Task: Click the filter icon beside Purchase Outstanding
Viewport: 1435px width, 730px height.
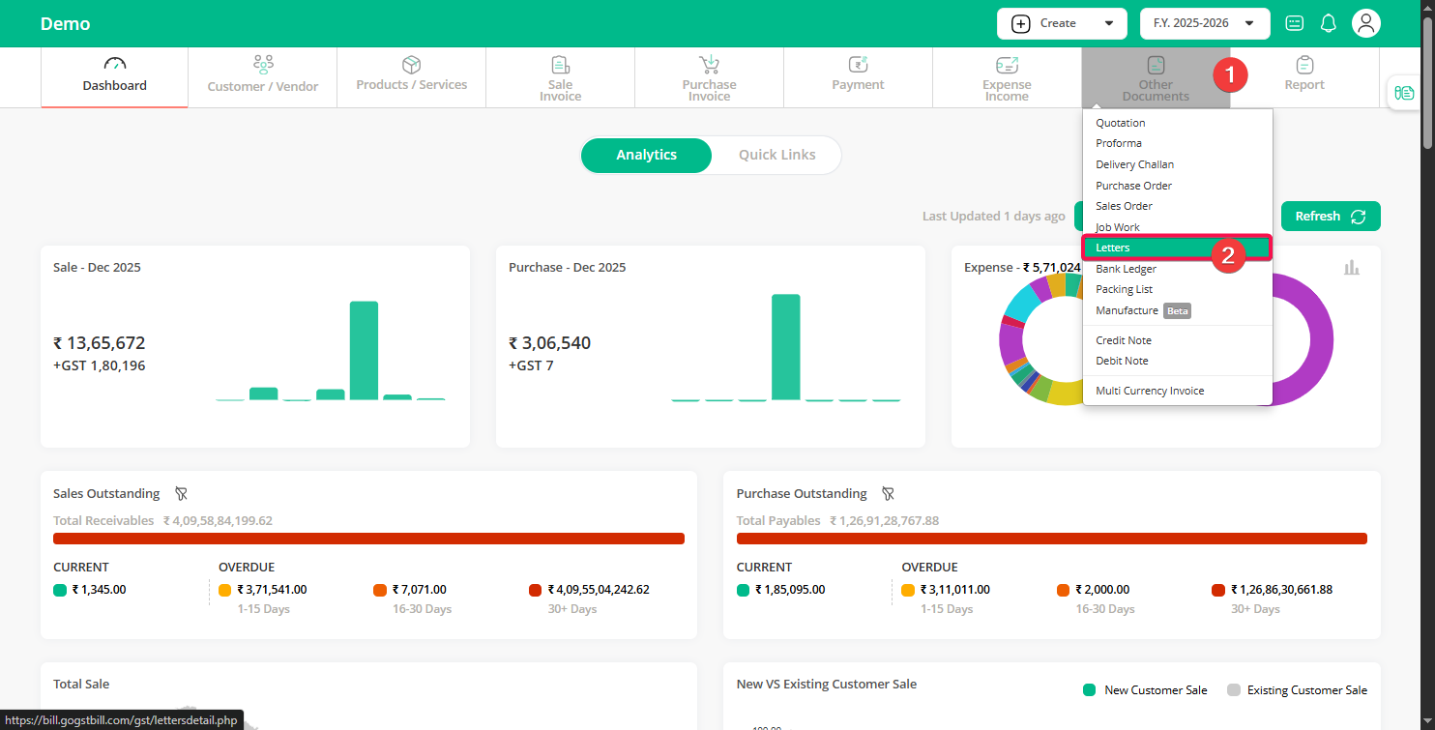Action: coord(888,494)
